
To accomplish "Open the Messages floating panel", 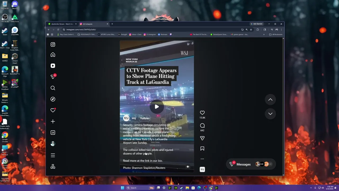I will pos(251,164).
